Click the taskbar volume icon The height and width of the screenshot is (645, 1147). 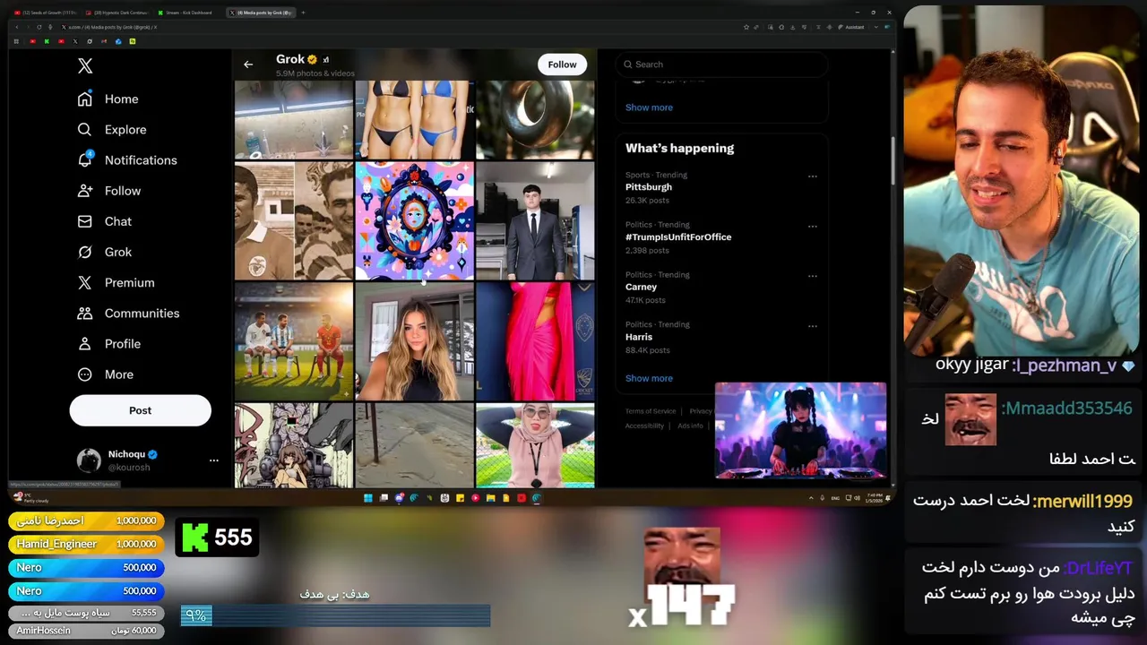(x=857, y=498)
